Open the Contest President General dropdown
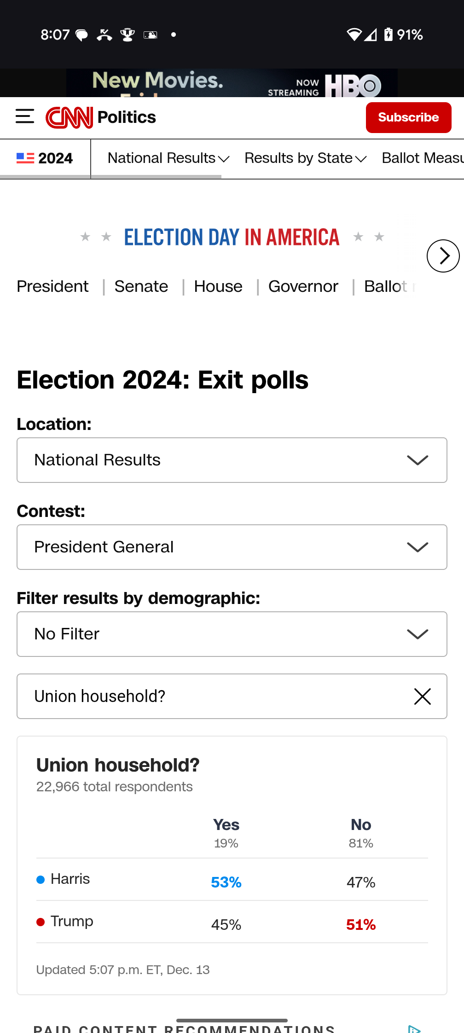 [x=232, y=547]
